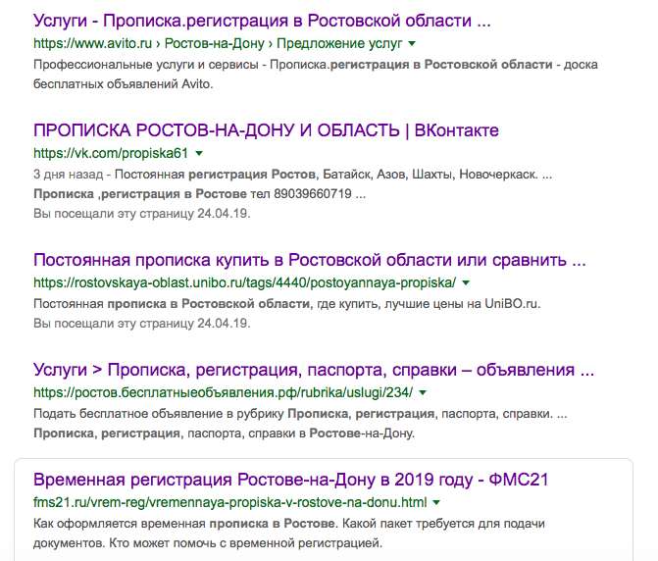Click the vk.com/propiska61 green URL
The image size is (658, 561).
coord(110,154)
